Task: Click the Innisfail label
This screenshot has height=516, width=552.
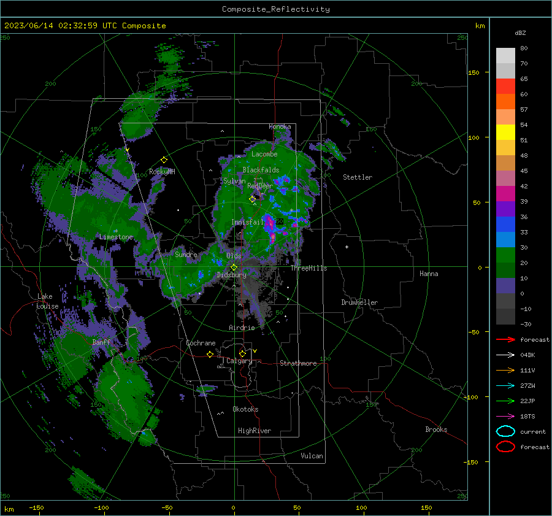Action: [247, 222]
